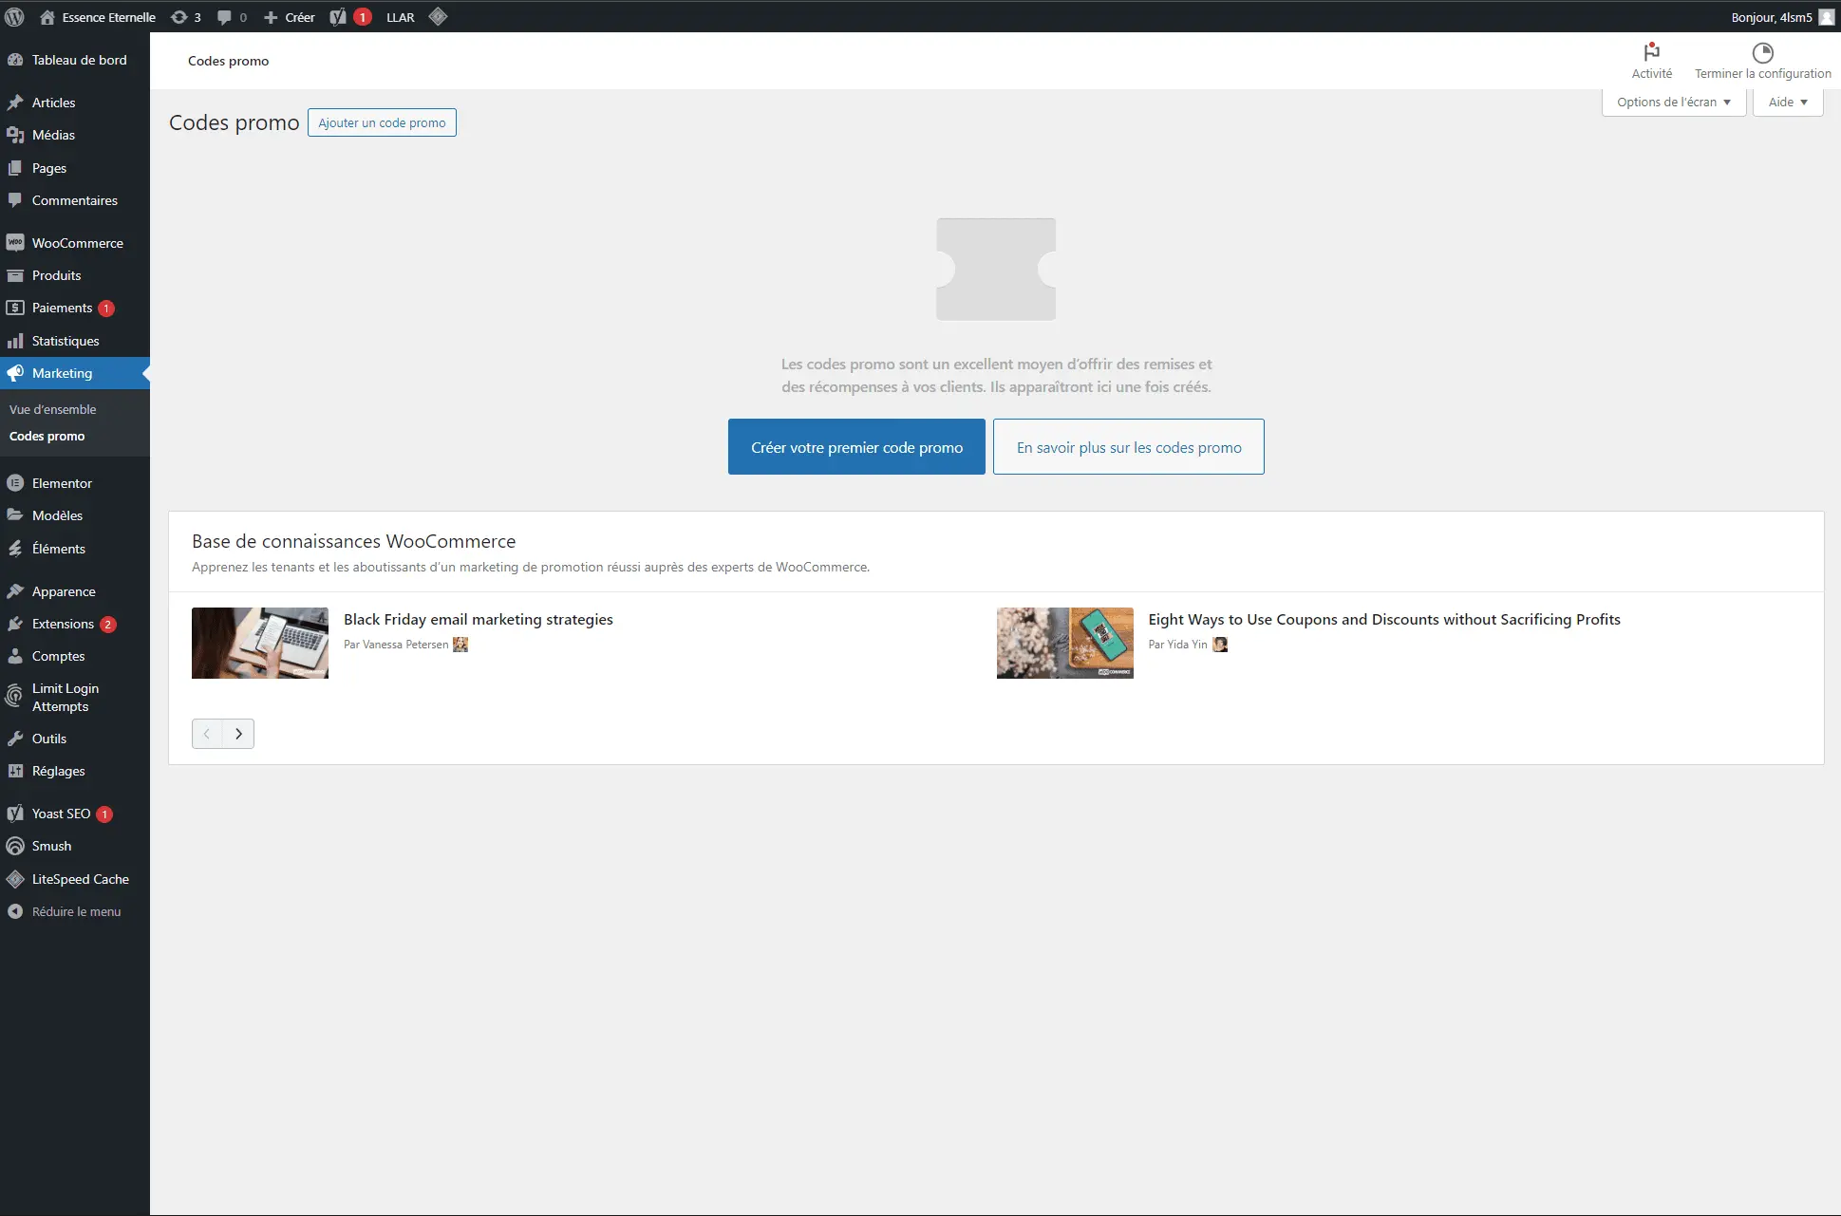This screenshot has height=1216, width=1841.
Task: Click the user avatar next to Bonjour
Action: (1827, 17)
